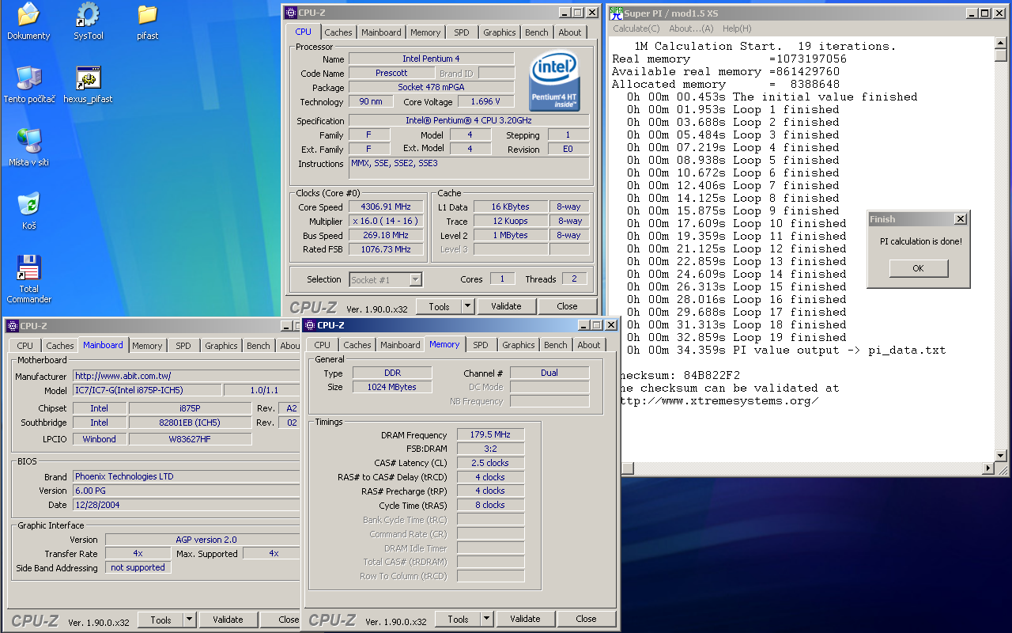Click DRAM Frequency 179.5 MHz value
This screenshot has width=1012, height=633.
(x=490, y=434)
